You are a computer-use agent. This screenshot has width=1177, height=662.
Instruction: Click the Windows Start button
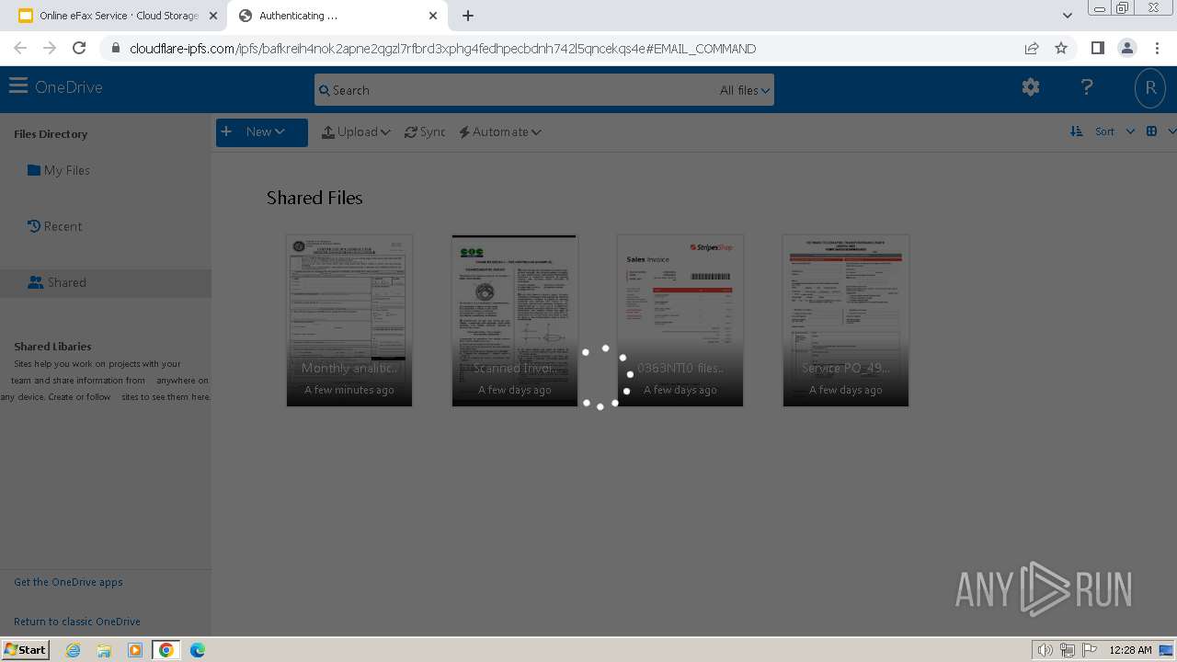(26, 649)
